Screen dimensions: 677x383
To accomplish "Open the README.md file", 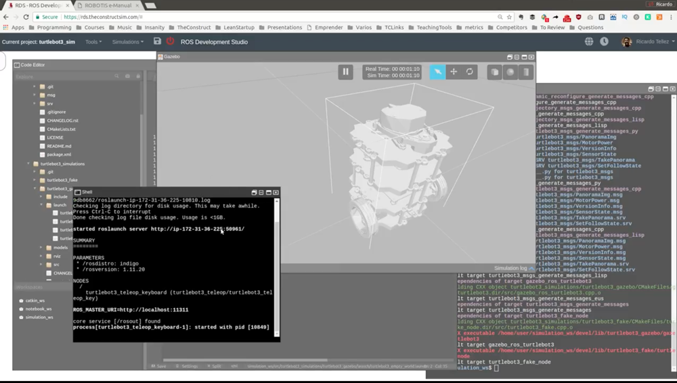I will click(59, 146).
